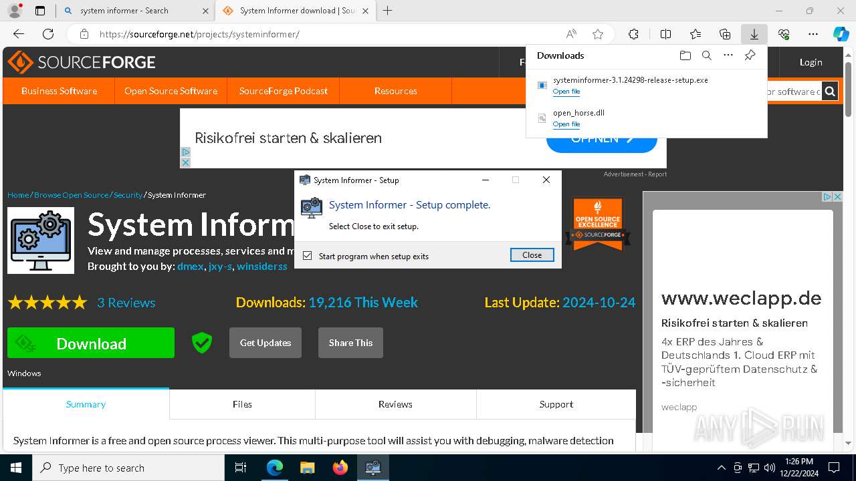The width and height of the screenshot is (856, 481).
Task: Uncheck Start program when setup exits
Action: [308, 256]
